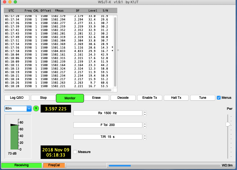237x170 pixels.
Task: Click the WSJT-X v1.9.1 title bar
Action: [118, 2]
